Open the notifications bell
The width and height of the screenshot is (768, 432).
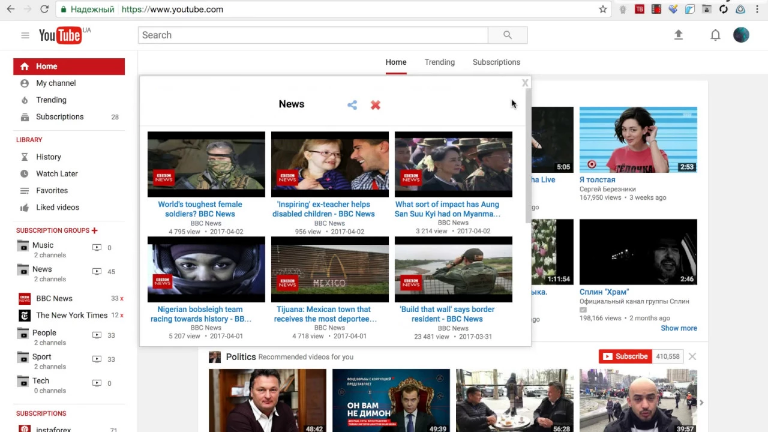pyautogui.click(x=715, y=35)
